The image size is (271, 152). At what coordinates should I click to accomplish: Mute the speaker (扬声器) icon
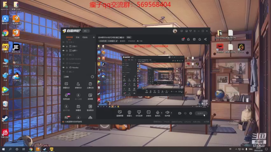click(x=167, y=112)
